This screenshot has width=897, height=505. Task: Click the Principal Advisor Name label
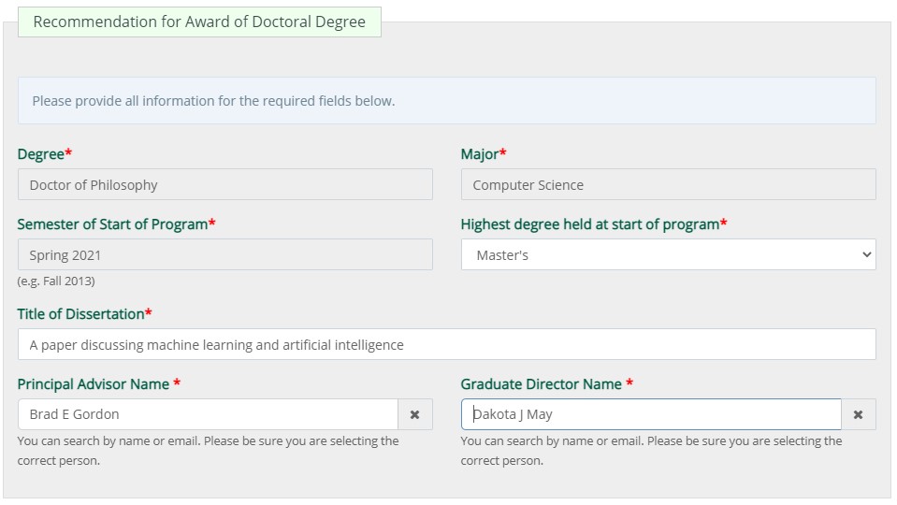tap(94, 383)
